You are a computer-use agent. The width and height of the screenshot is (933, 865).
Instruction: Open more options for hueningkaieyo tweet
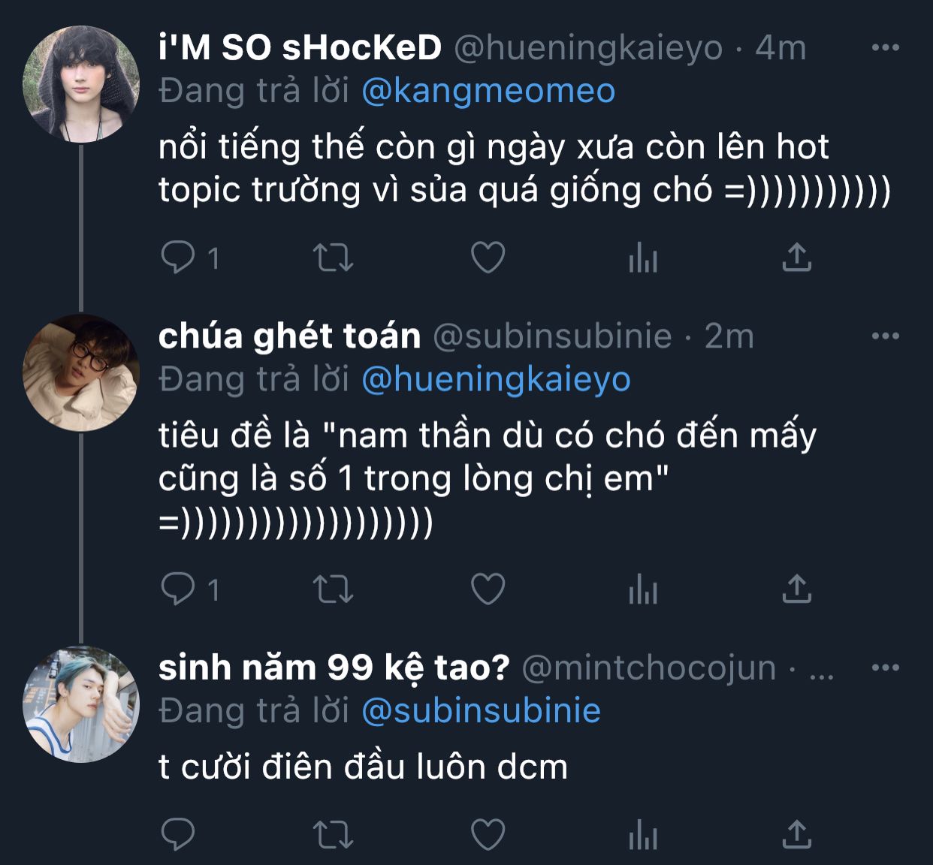click(x=885, y=47)
